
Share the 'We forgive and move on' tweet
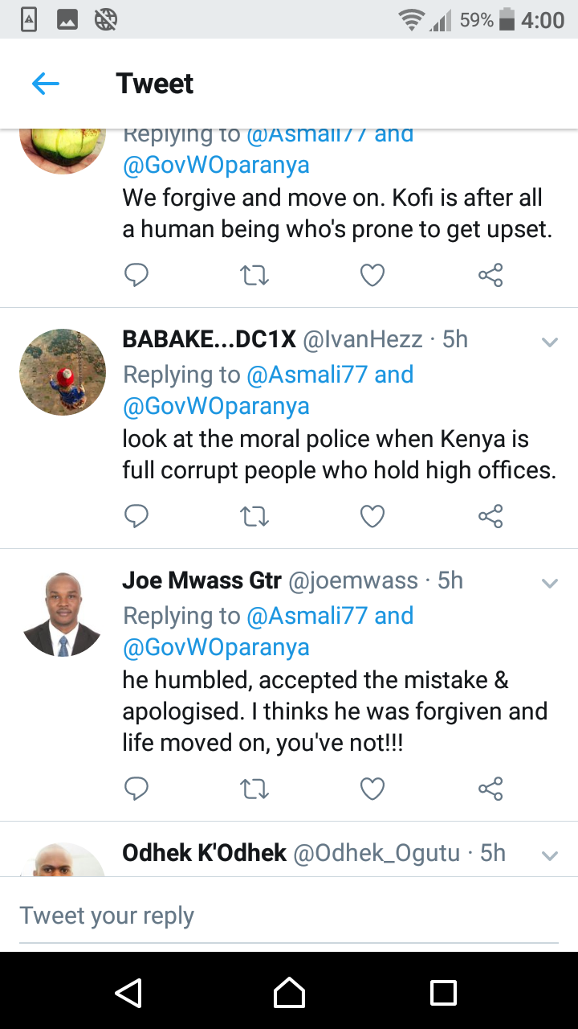490,275
